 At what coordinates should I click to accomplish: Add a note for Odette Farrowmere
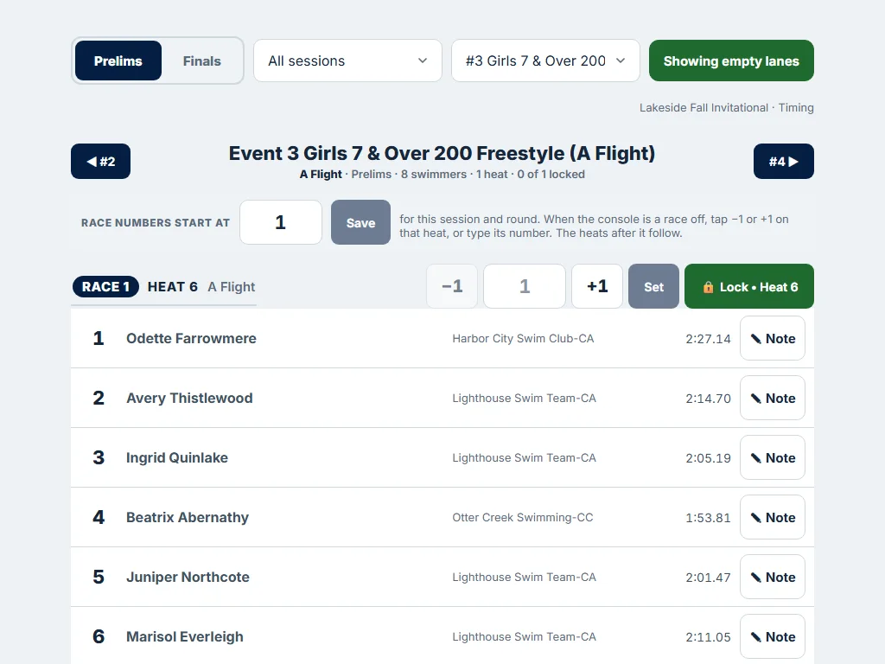click(772, 338)
